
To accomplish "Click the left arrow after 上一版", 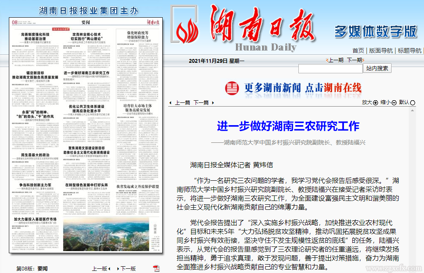I will tap(109, 269).
